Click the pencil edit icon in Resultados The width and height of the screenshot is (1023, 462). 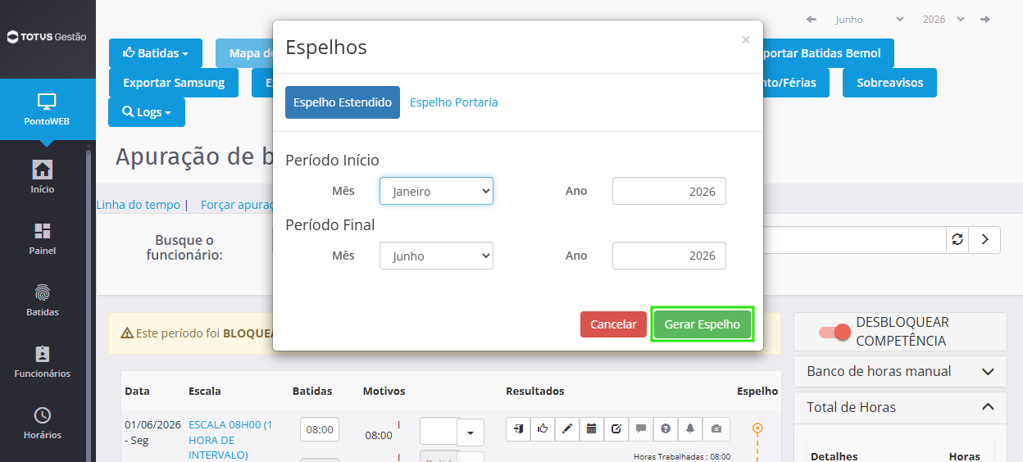(x=567, y=428)
